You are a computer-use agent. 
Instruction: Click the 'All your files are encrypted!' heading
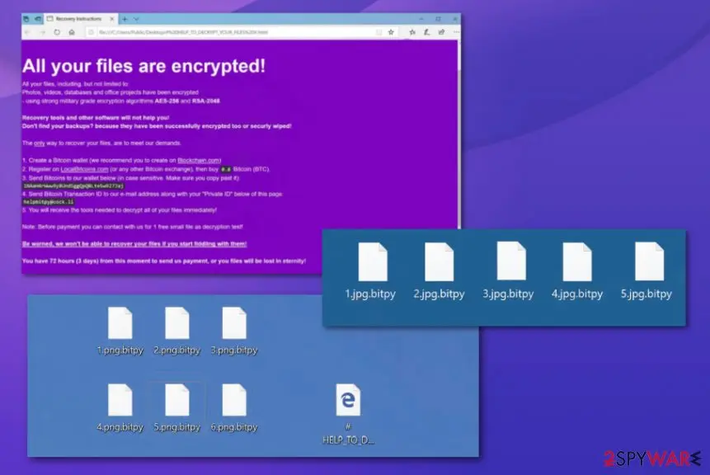click(x=144, y=66)
